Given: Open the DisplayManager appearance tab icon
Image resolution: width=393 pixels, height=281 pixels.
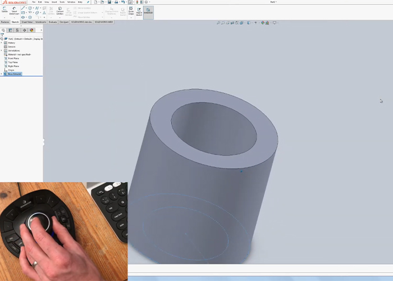Looking at the screenshot, I should tap(31, 30).
